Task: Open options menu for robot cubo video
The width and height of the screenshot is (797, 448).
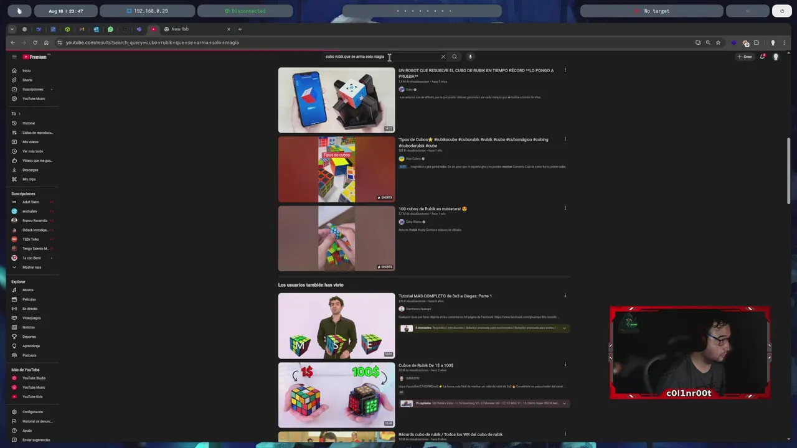Action: [x=565, y=70]
